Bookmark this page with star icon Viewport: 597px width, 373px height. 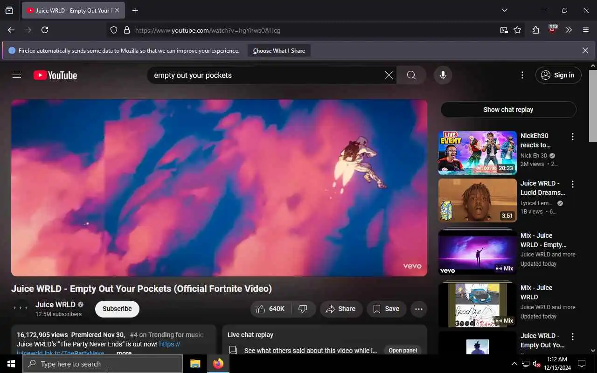click(517, 30)
